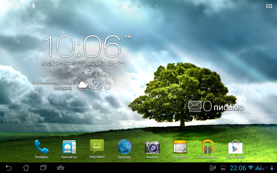Tap the battery level indicator

[272, 168]
